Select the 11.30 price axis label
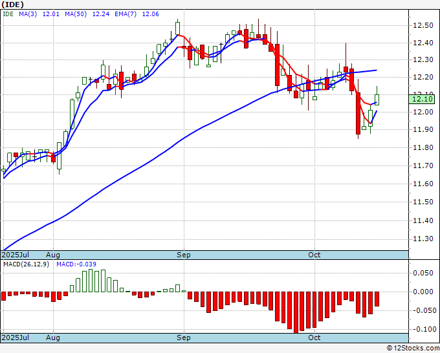Screen dimensions: 440x353 tap(423, 239)
